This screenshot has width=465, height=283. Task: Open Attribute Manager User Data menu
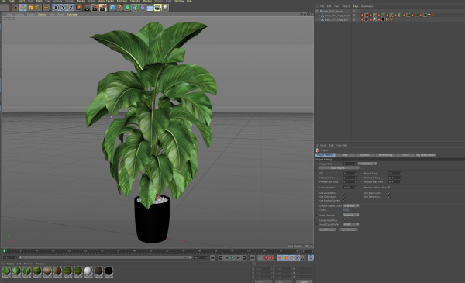[x=342, y=145]
